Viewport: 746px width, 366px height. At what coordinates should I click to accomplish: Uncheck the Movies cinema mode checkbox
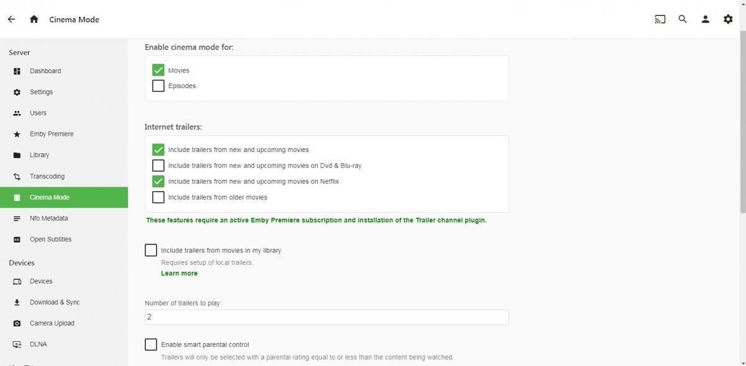[158, 70]
